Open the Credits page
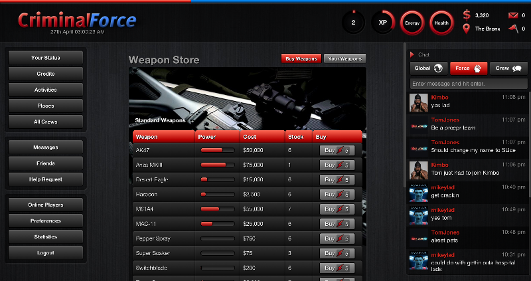This screenshot has height=281, width=531. click(46, 74)
